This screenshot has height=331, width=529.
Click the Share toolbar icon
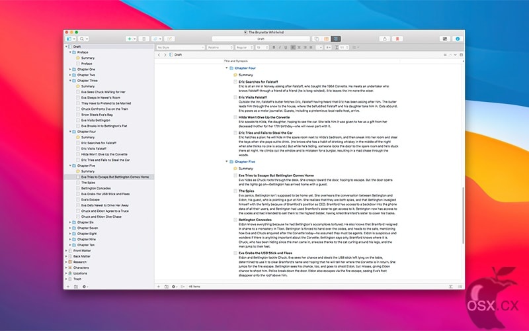coord(385,39)
